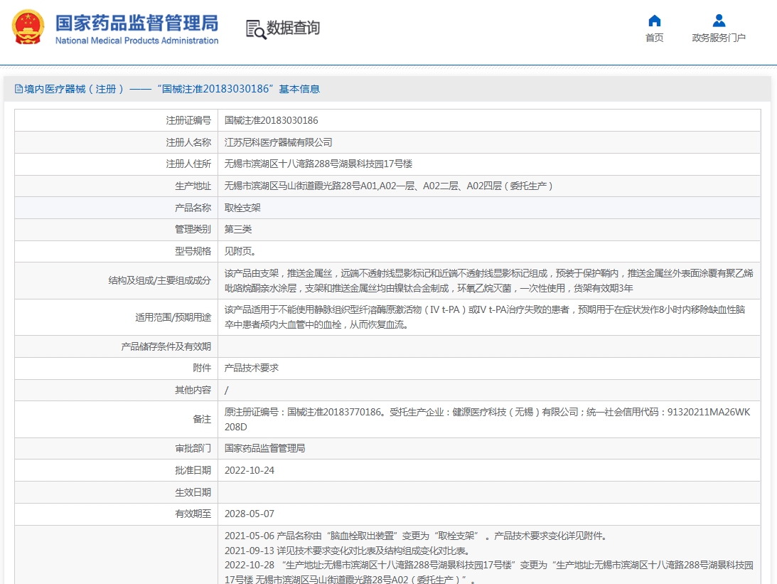The width and height of the screenshot is (777, 584).
Task: Click the 附件 label
Action: [x=202, y=368]
